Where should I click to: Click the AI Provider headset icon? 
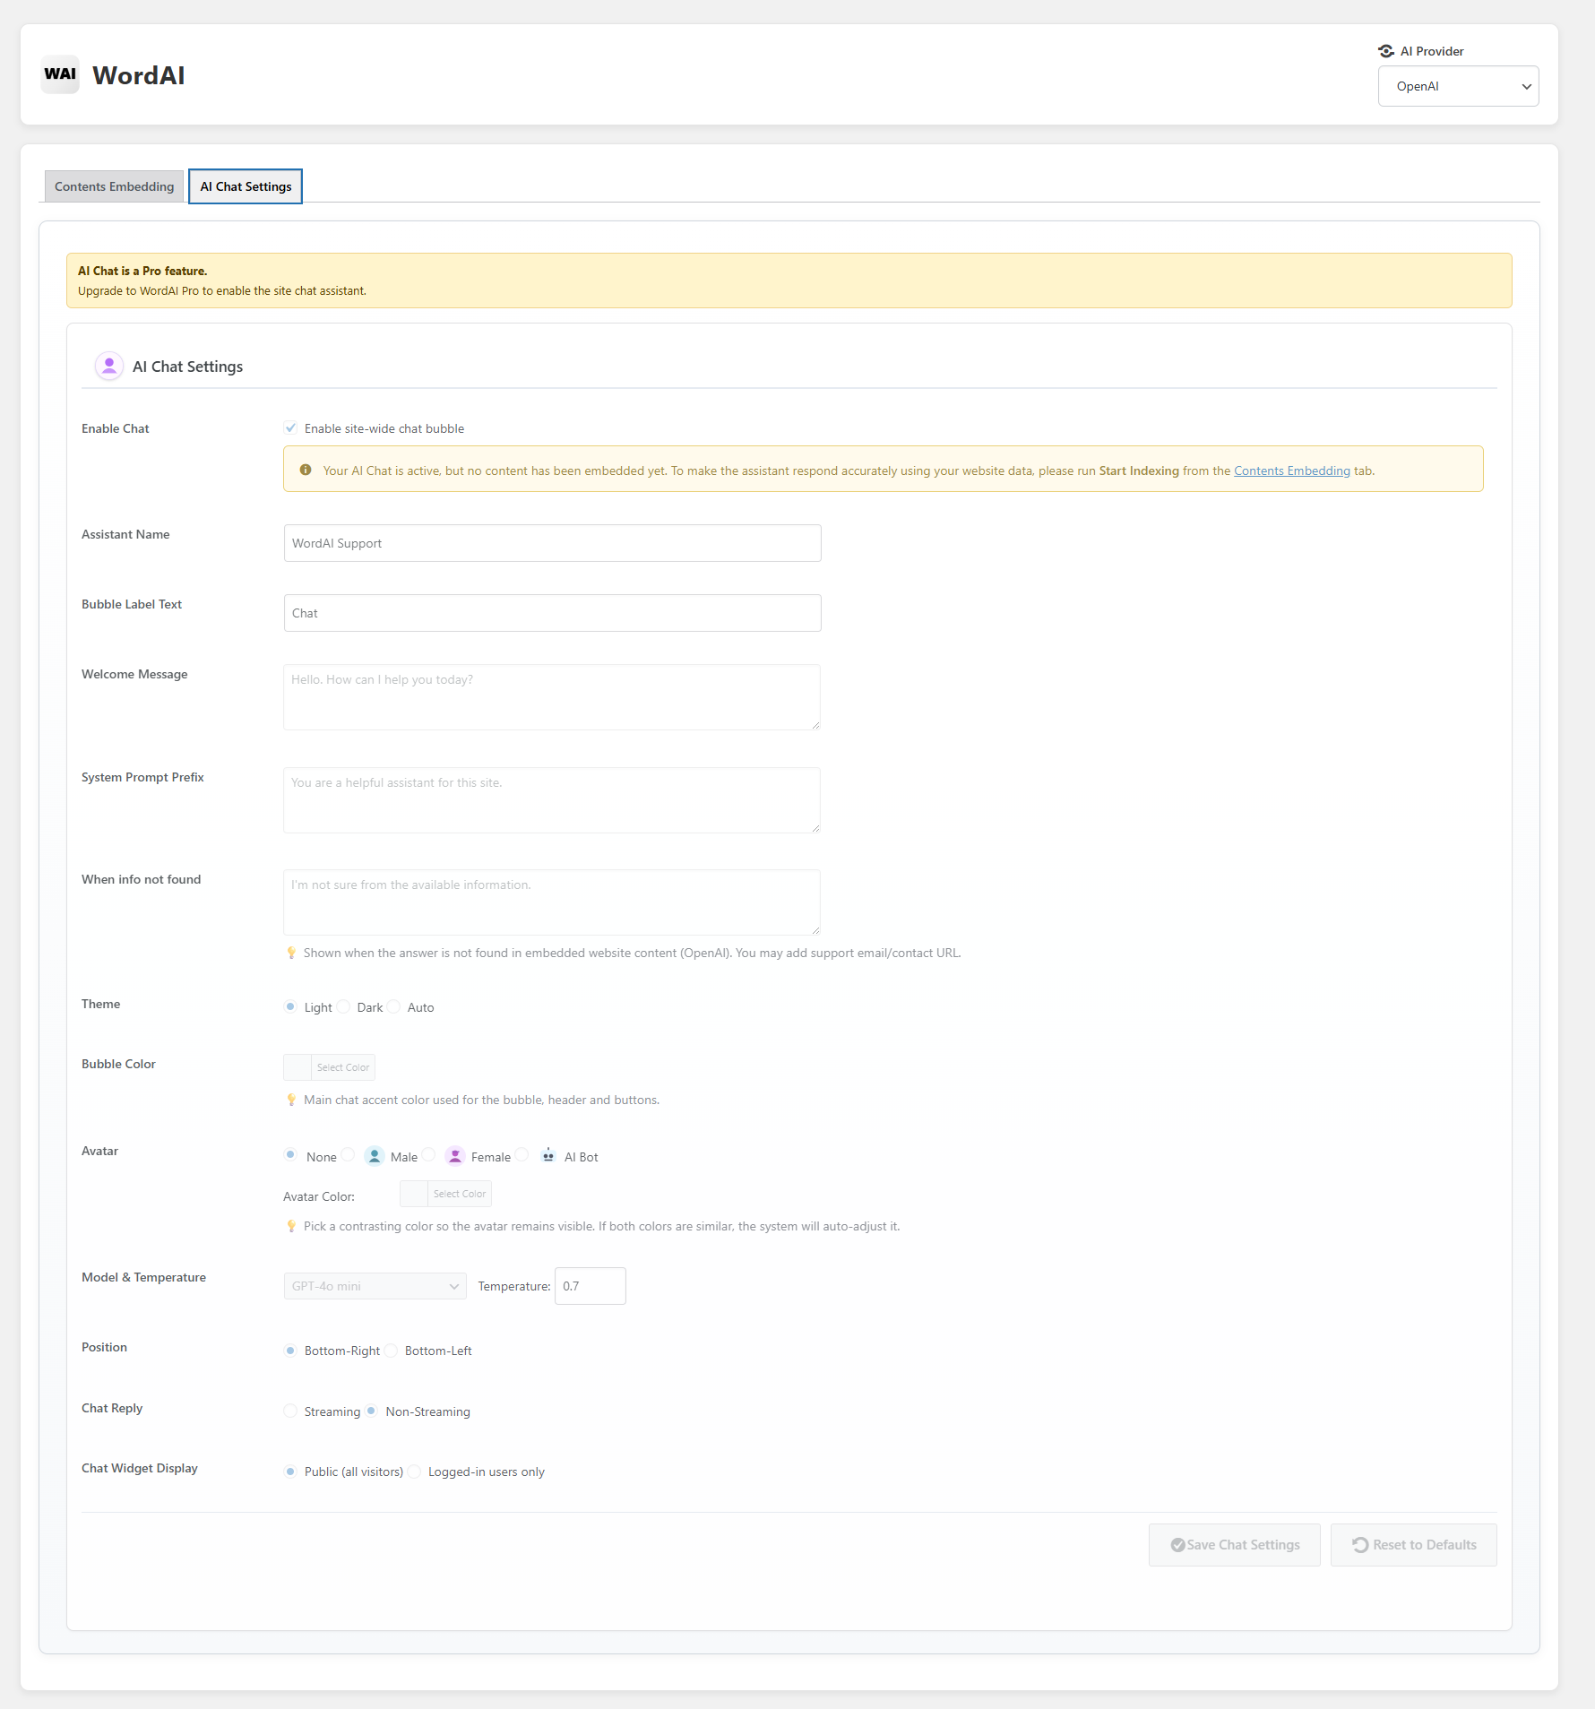pyautogui.click(x=1386, y=51)
